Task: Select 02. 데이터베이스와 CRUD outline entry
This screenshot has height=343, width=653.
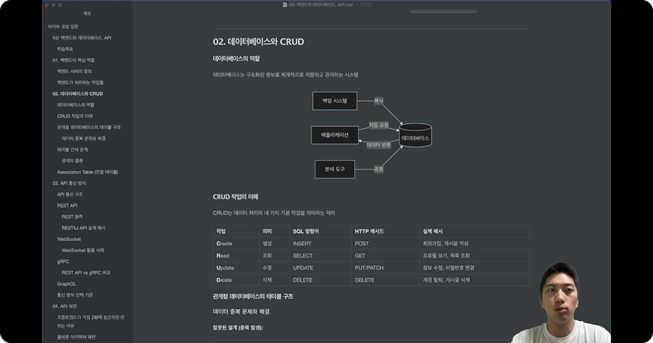Action: point(77,94)
